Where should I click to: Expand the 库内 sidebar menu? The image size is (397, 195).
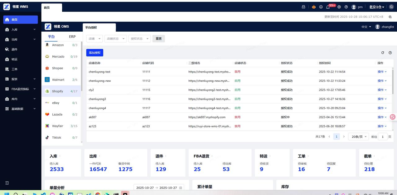(x=20, y=99)
